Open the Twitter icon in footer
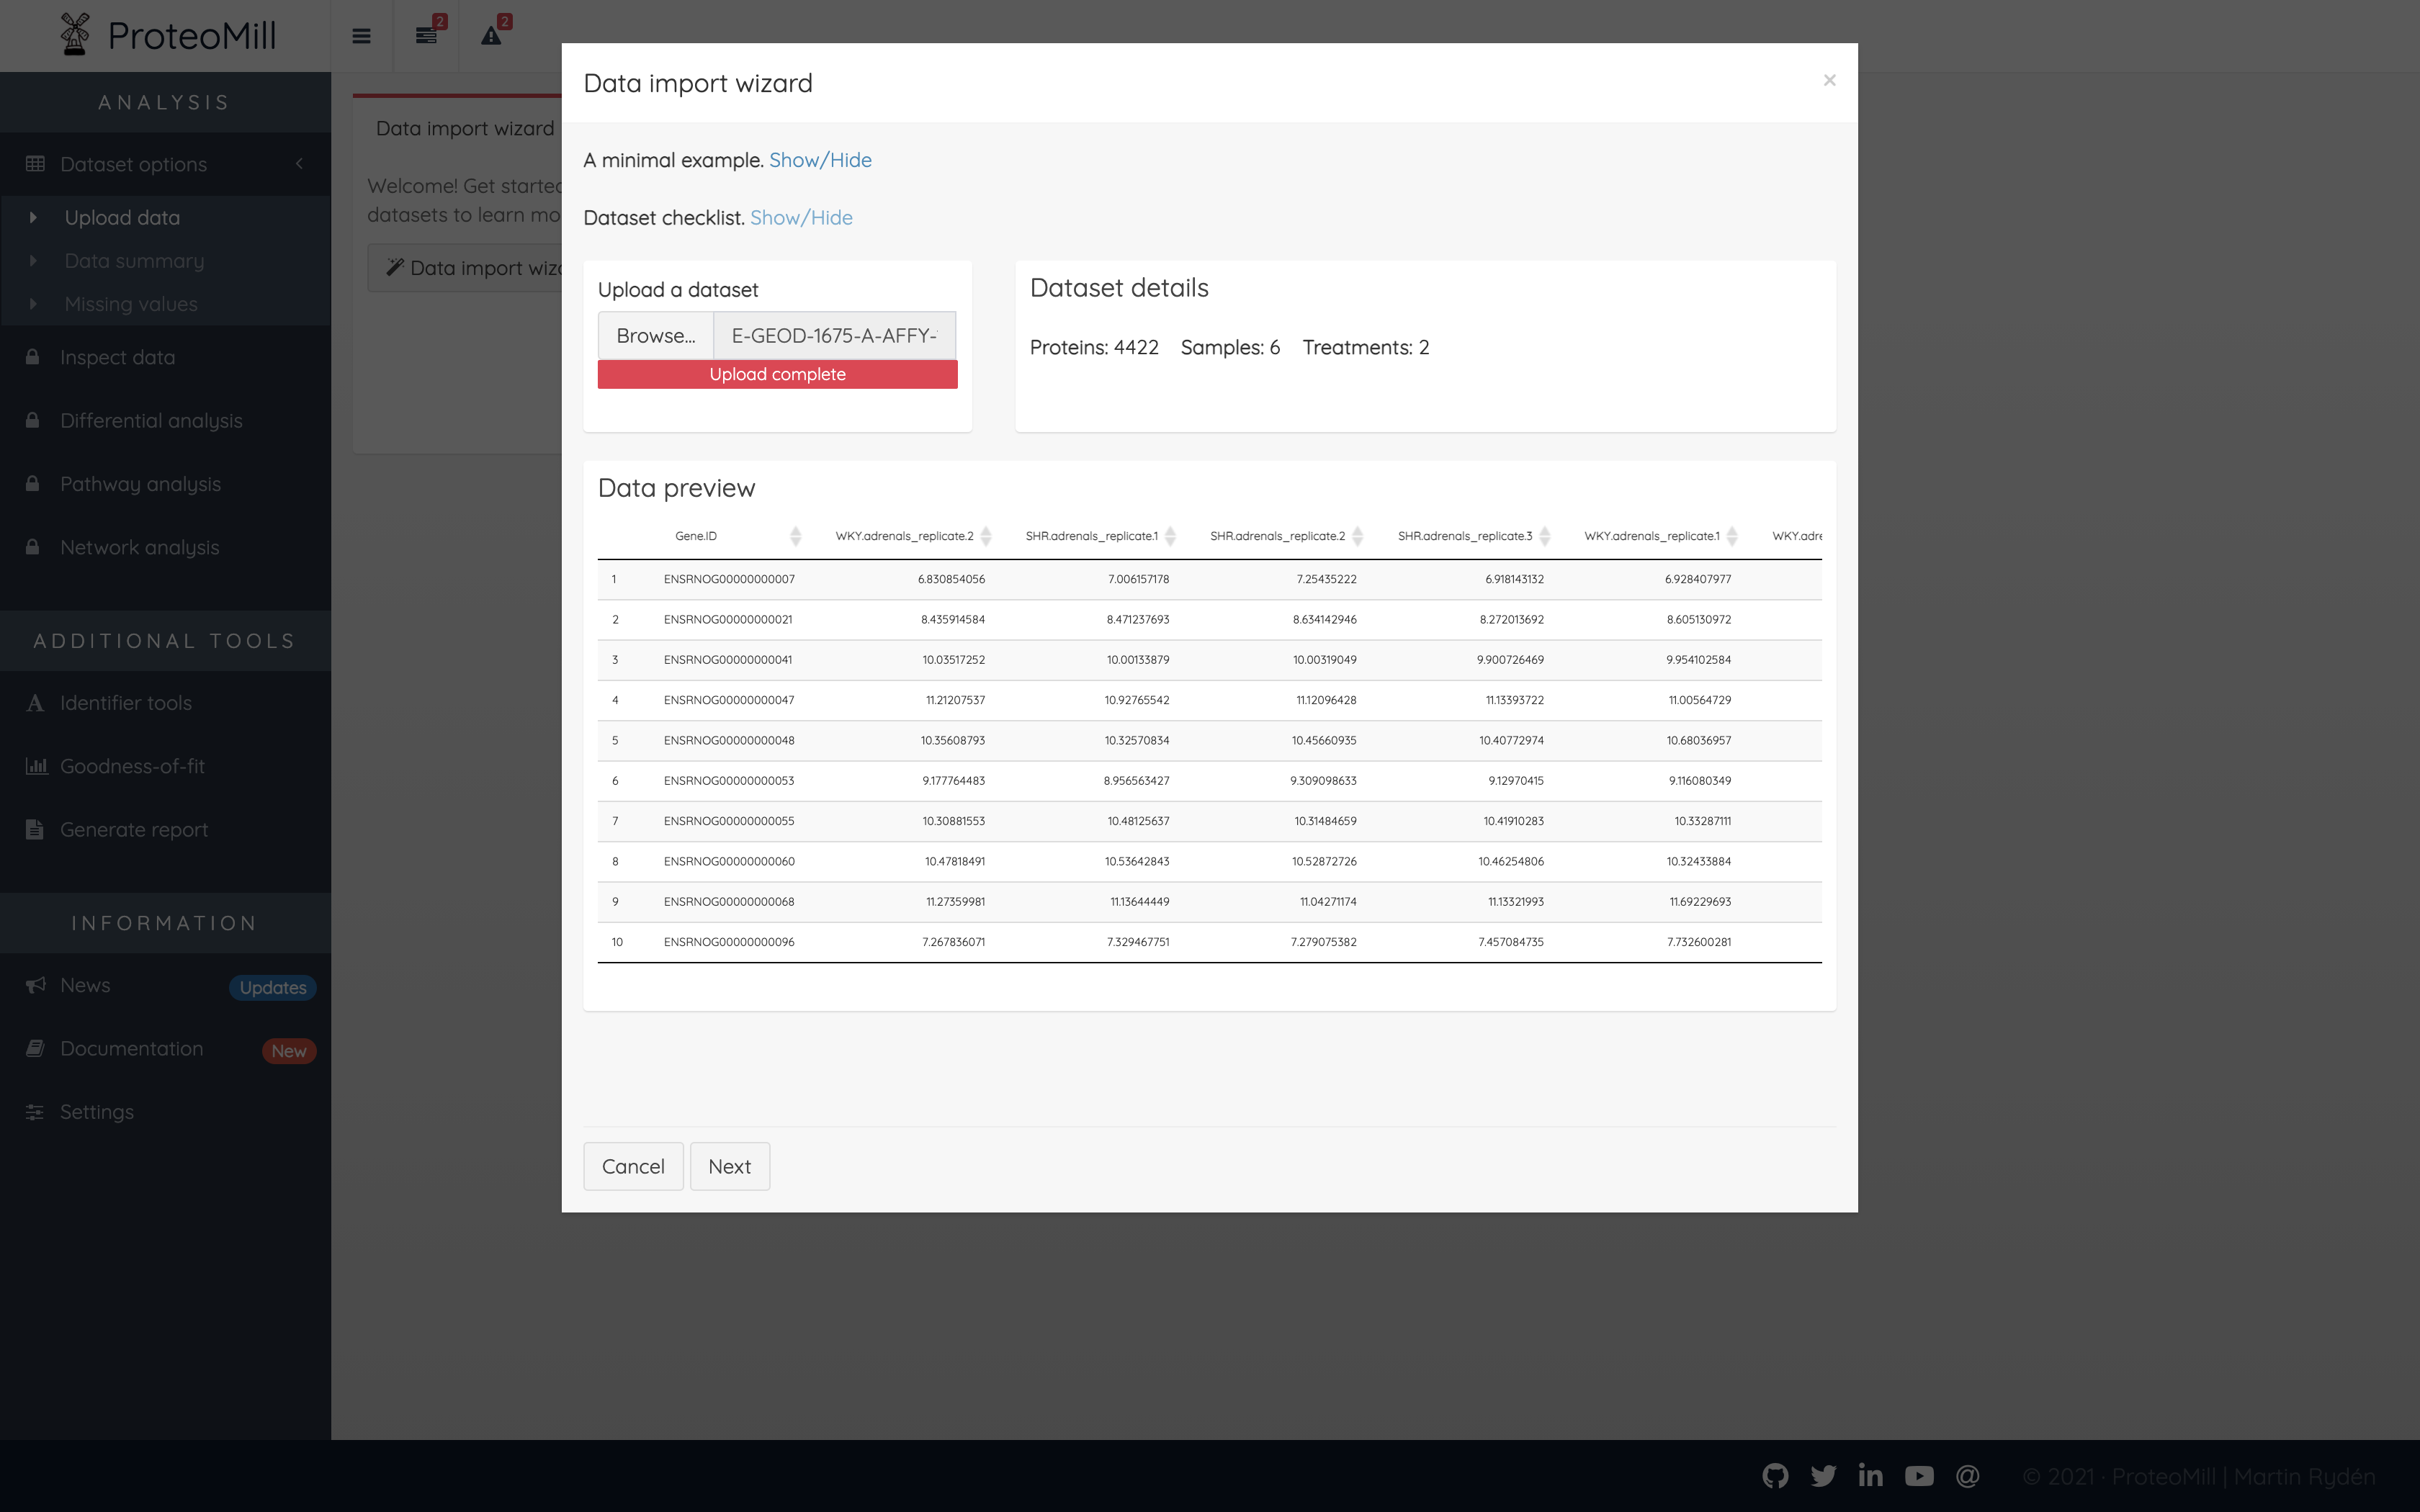The height and width of the screenshot is (1512, 2420). [x=1823, y=1476]
